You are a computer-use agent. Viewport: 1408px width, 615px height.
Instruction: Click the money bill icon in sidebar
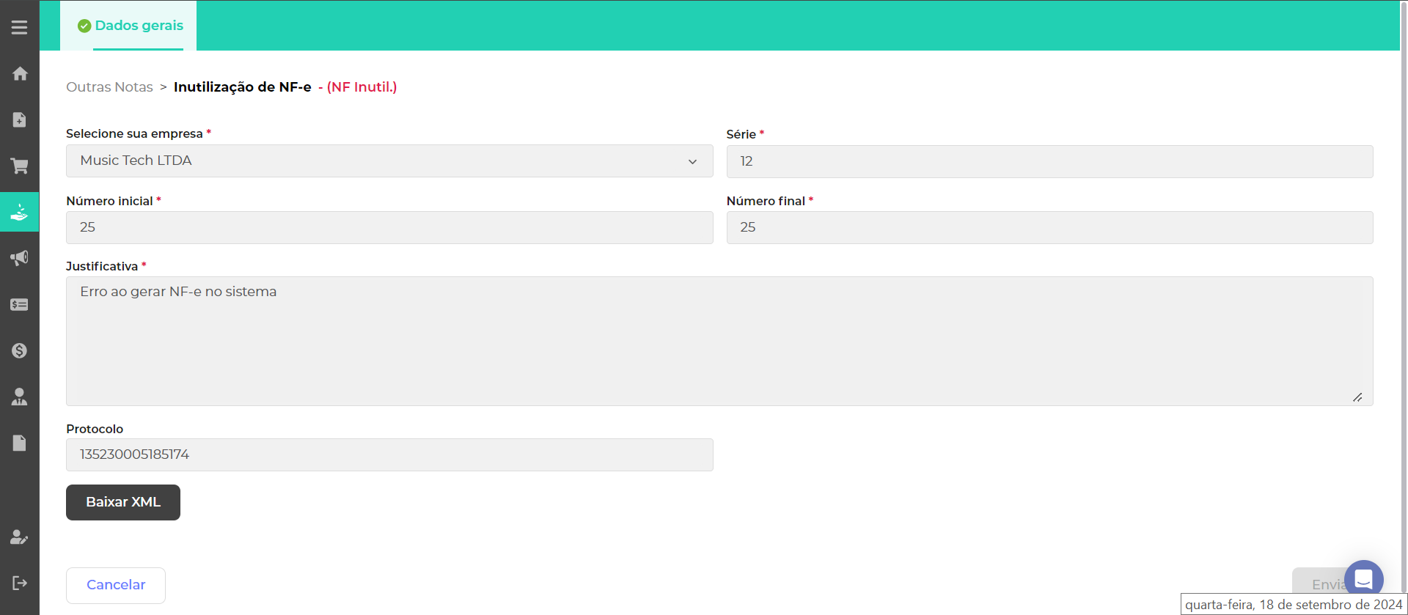coord(20,304)
